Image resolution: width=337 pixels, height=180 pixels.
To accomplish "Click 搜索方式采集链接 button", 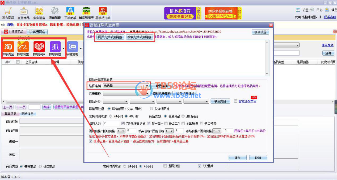I will coord(140,37).
